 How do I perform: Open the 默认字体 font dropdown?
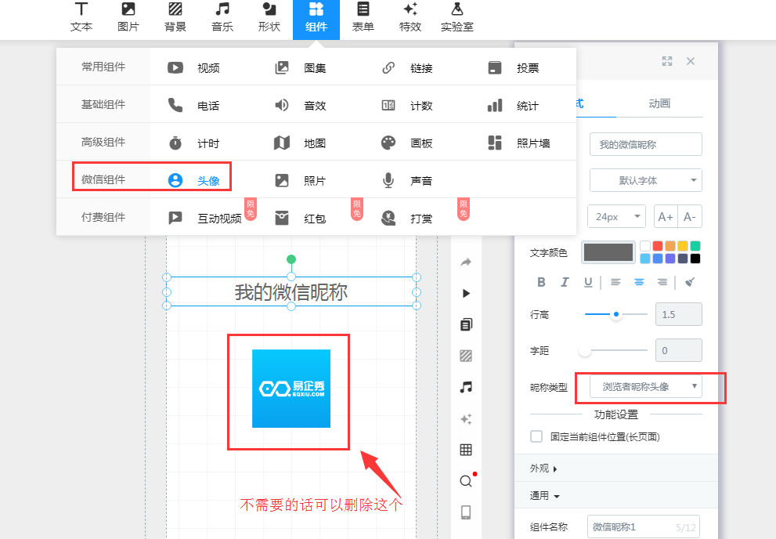pyautogui.click(x=646, y=181)
